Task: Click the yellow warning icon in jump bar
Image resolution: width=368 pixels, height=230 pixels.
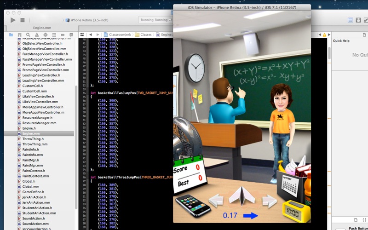Action: coord(324,35)
